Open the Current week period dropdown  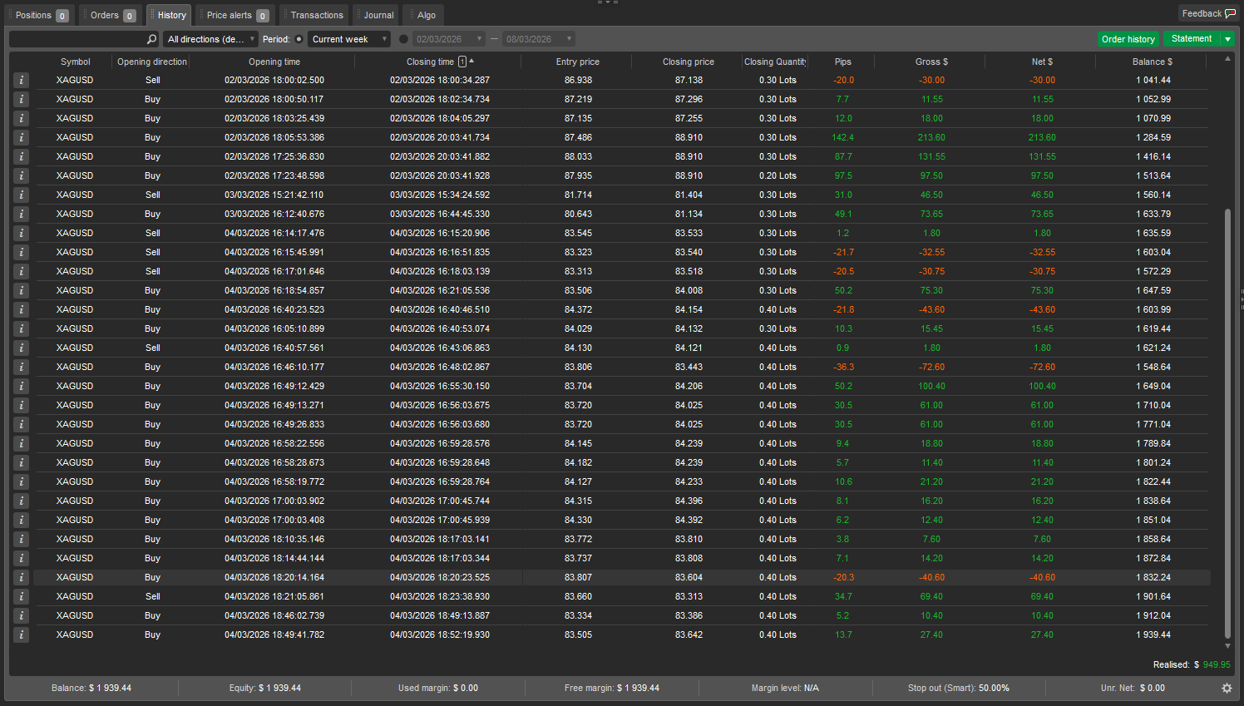coord(348,39)
